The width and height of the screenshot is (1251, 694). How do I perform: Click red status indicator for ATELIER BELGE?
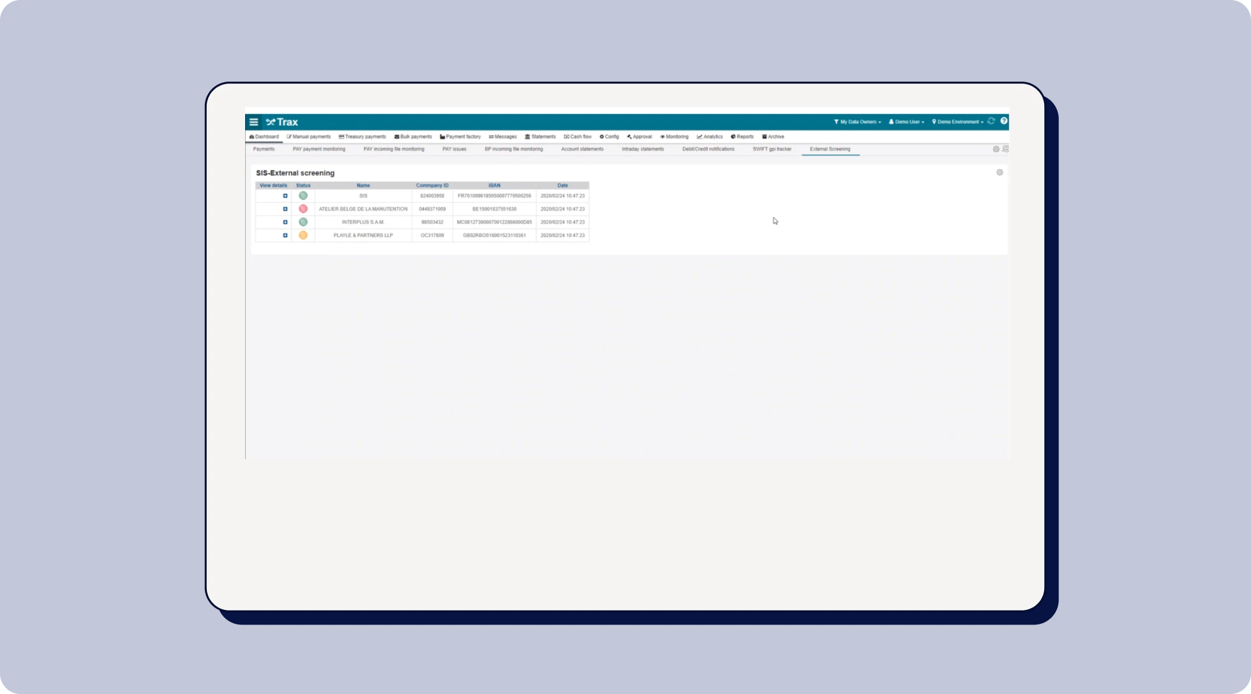(x=303, y=209)
